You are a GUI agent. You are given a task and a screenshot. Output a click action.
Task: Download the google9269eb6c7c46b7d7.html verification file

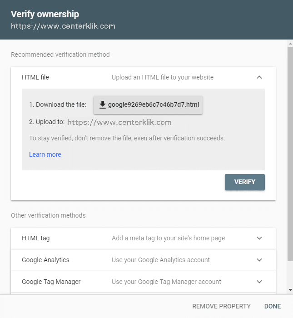click(x=148, y=104)
